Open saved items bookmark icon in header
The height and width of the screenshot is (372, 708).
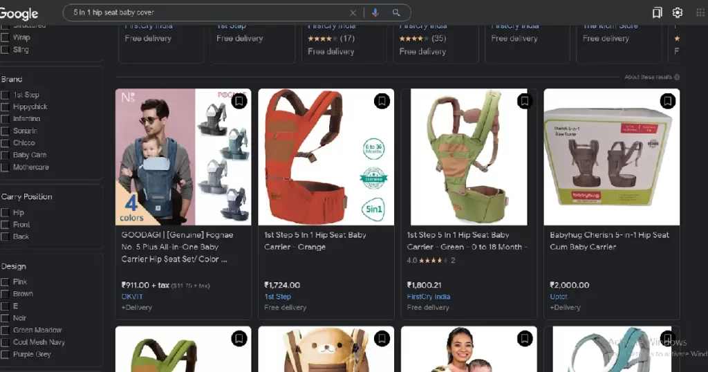coord(657,12)
